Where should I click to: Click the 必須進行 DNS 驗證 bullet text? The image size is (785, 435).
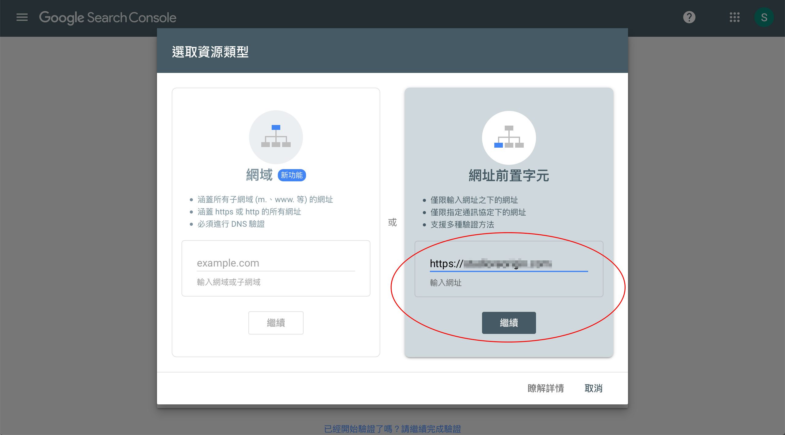click(231, 224)
